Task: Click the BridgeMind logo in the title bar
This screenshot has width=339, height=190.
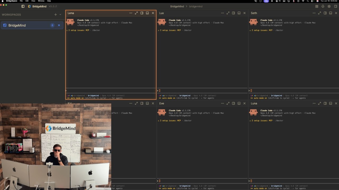Action: (29, 6)
